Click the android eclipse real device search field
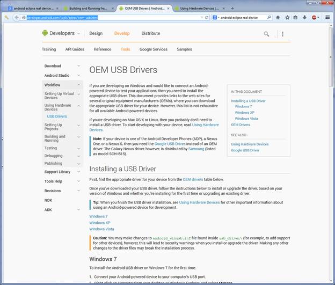Screen dimensions: 335x285 coord(243,18)
